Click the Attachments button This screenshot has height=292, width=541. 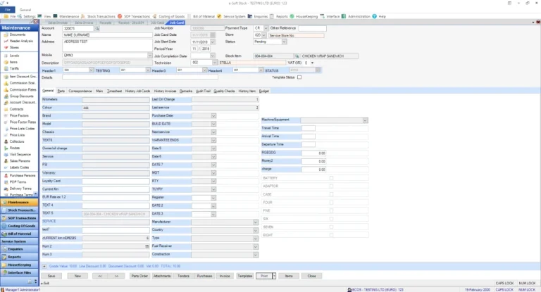coord(162,276)
